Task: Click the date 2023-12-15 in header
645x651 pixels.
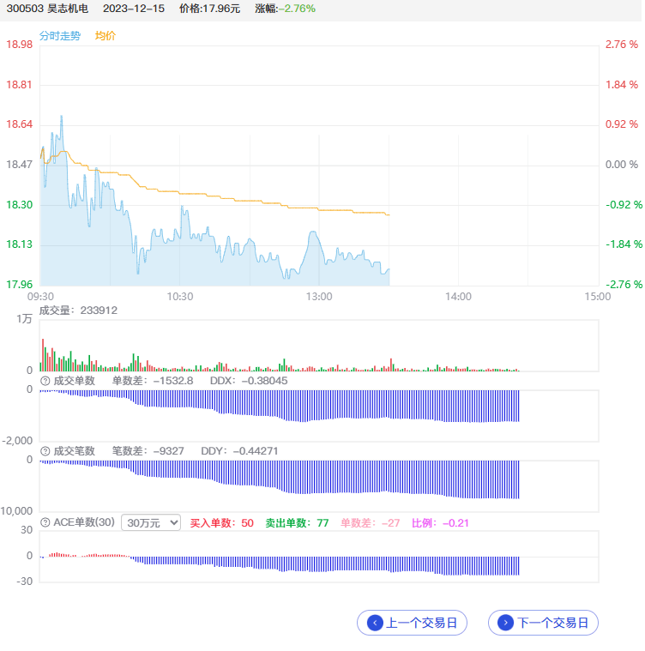Action: (x=134, y=8)
